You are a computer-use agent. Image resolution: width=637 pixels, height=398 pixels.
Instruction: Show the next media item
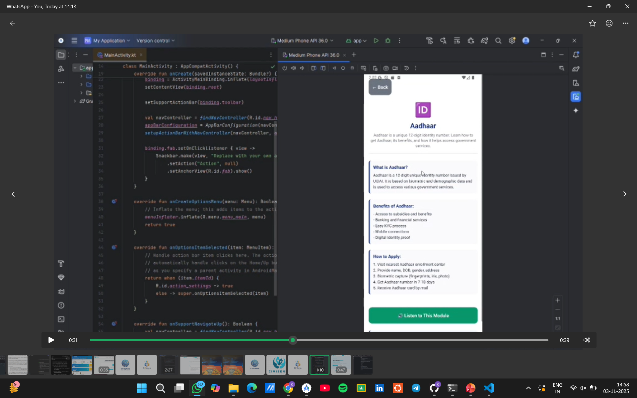(625, 194)
